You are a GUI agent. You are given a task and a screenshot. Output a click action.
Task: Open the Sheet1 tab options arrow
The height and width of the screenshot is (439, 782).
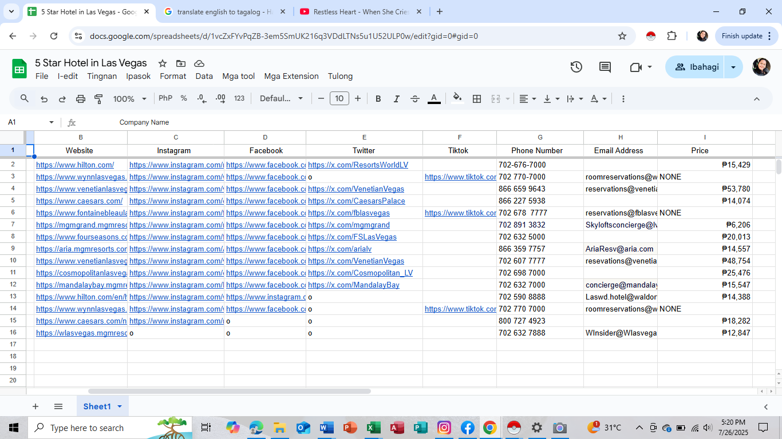tap(120, 406)
